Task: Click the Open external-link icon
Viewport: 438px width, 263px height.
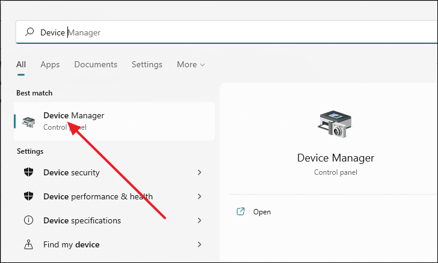Action: click(241, 211)
